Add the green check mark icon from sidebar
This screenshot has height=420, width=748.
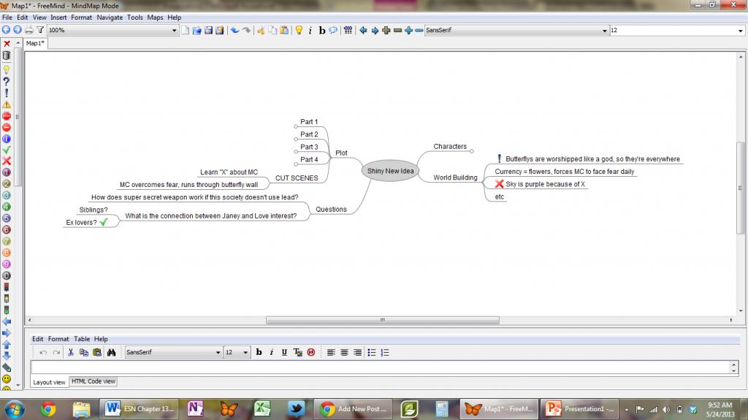7,150
